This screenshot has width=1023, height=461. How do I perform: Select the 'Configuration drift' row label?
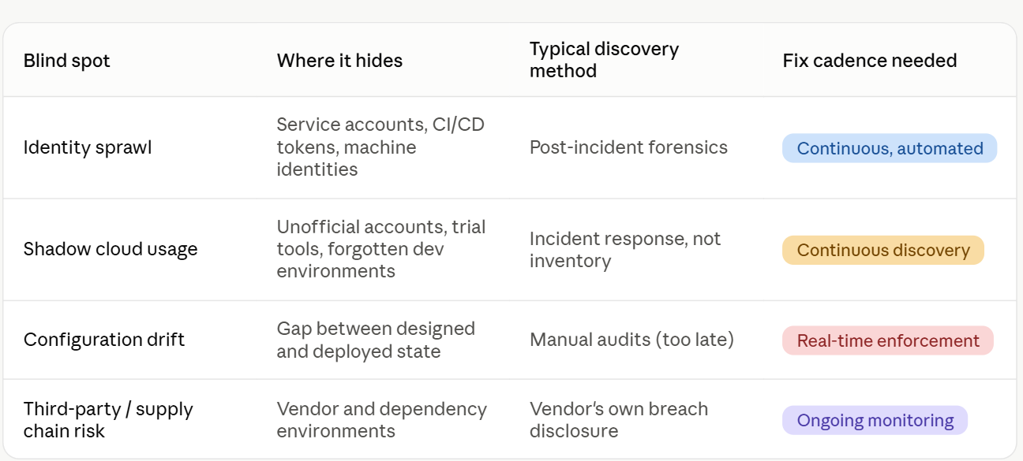[104, 340]
